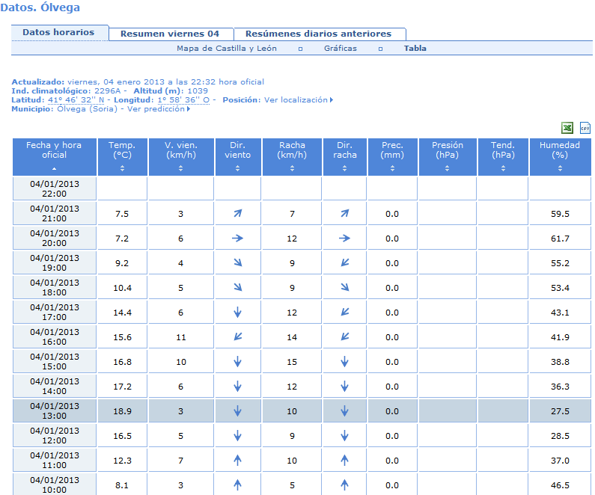Image resolution: width=595 pixels, height=495 pixels.
Task: Click temperature value 18.9
Action: (x=122, y=411)
